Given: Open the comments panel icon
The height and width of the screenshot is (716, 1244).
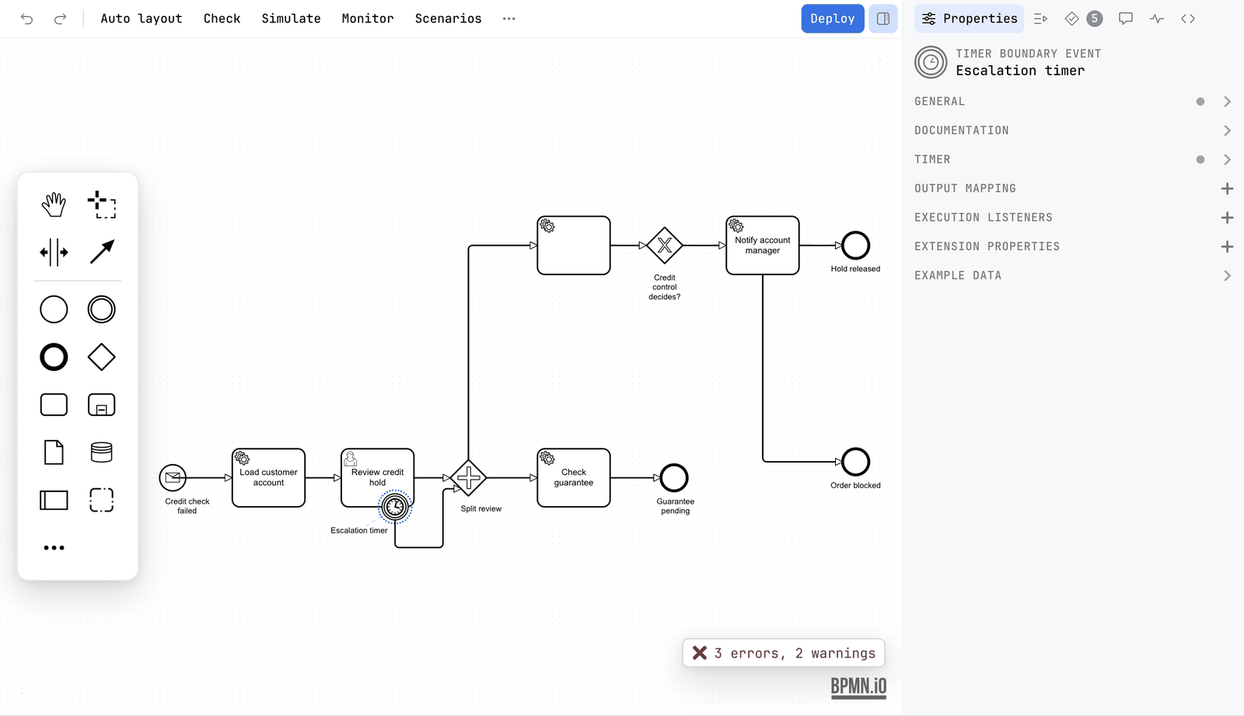Looking at the screenshot, I should [1126, 19].
